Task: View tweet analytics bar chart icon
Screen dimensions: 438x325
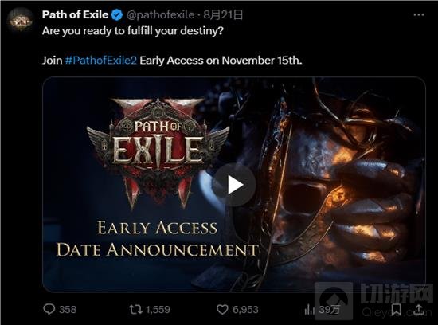Action: [309, 309]
